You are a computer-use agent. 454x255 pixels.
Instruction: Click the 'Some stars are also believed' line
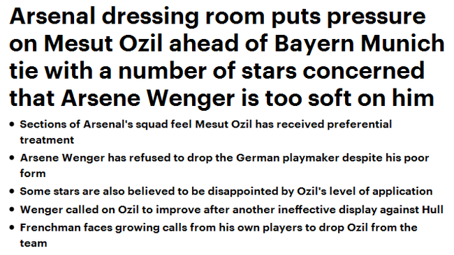tap(226, 192)
